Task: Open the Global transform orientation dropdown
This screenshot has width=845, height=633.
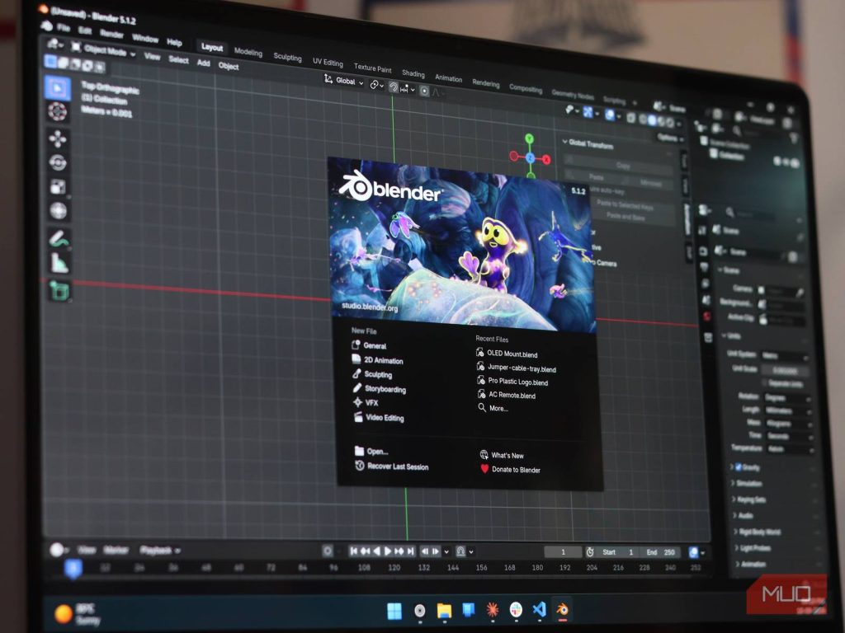Action: [344, 81]
